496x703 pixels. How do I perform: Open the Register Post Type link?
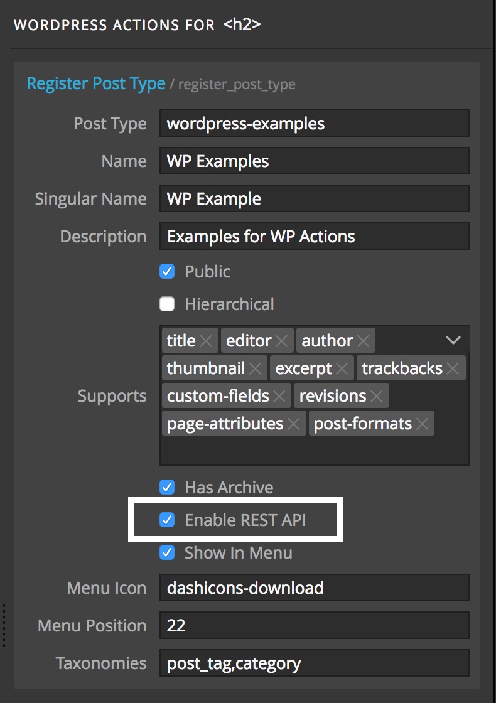coord(96,84)
